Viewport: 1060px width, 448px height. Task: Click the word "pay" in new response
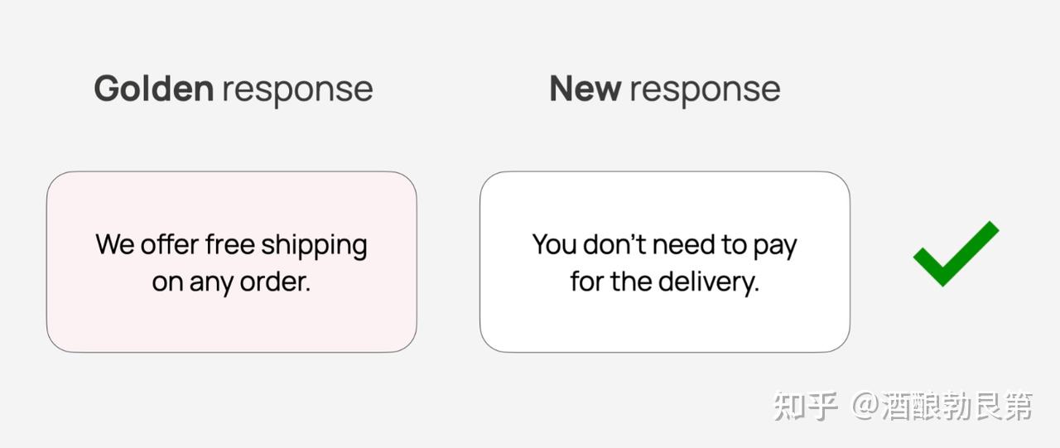coord(775,247)
